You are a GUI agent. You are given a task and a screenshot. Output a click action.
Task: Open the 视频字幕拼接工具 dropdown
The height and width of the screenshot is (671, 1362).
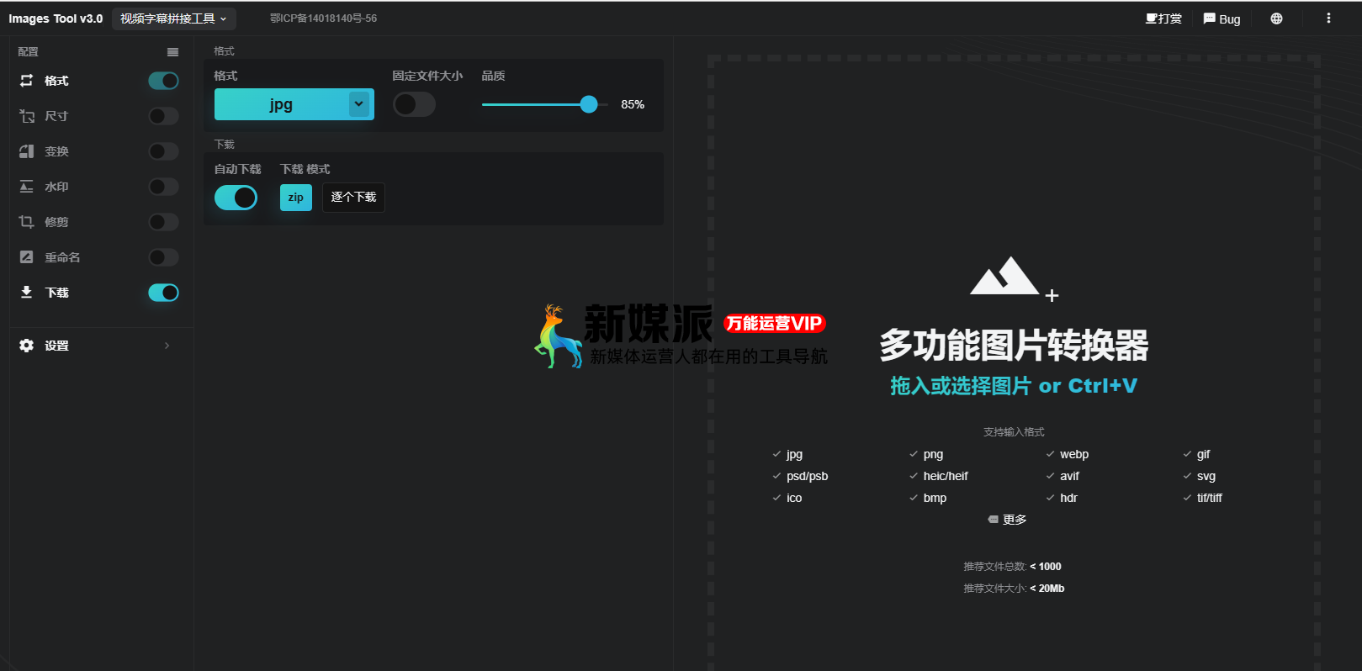click(173, 18)
